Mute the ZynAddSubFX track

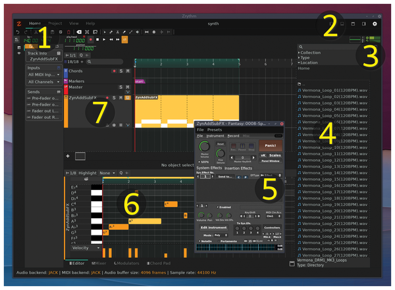[x=121, y=98]
